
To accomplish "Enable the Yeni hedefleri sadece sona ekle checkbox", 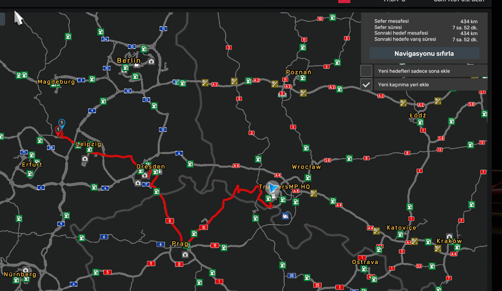I will (x=366, y=71).
